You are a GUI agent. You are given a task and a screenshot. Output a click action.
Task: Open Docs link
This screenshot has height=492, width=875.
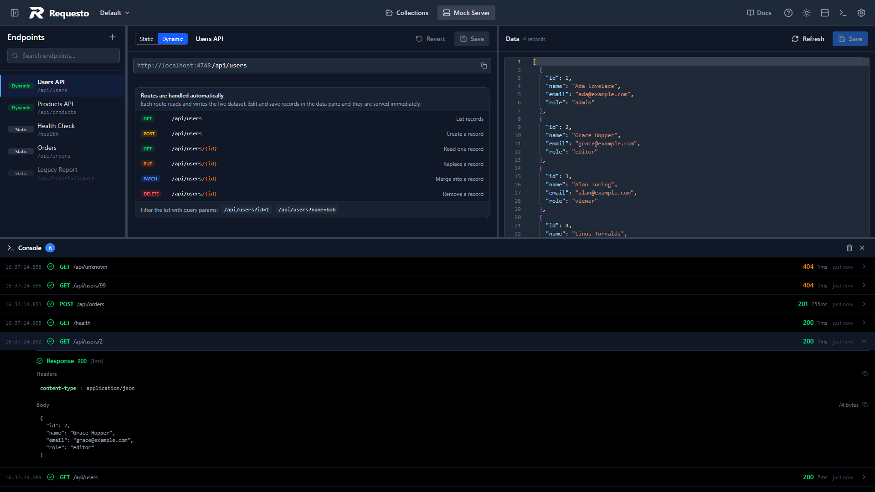point(759,13)
